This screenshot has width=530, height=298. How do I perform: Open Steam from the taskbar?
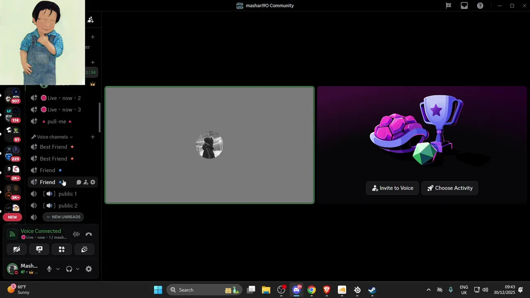[x=372, y=290]
